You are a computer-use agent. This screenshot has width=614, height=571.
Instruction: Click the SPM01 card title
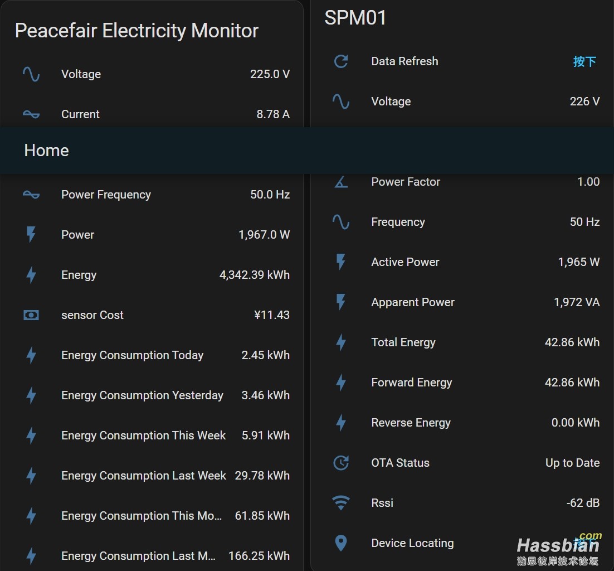(x=355, y=18)
